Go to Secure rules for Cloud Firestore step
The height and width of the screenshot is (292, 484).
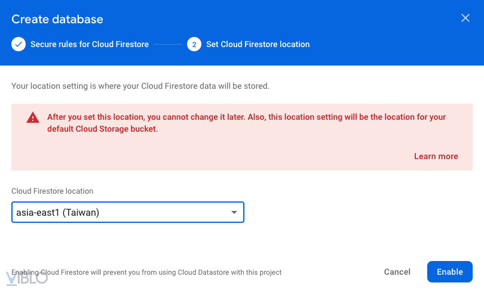pyautogui.click(x=90, y=44)
